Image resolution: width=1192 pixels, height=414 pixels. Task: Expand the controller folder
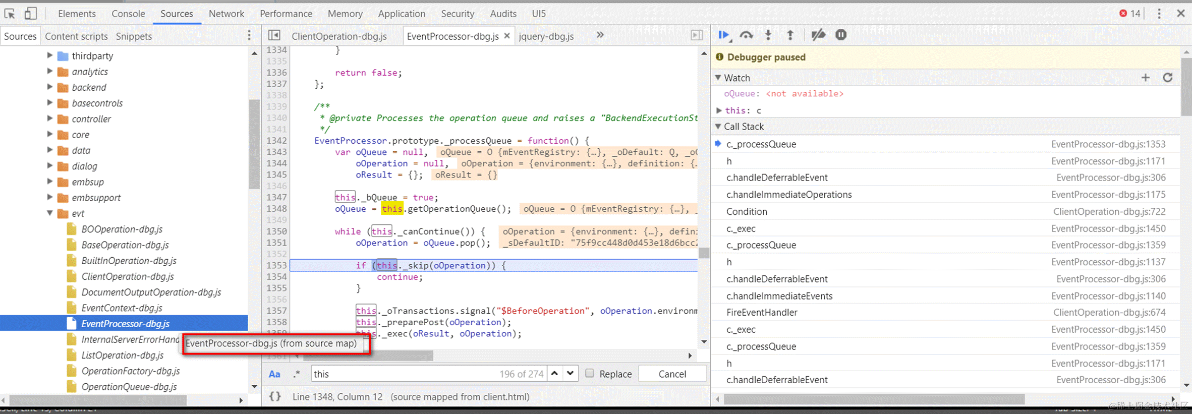coord(49,119)
